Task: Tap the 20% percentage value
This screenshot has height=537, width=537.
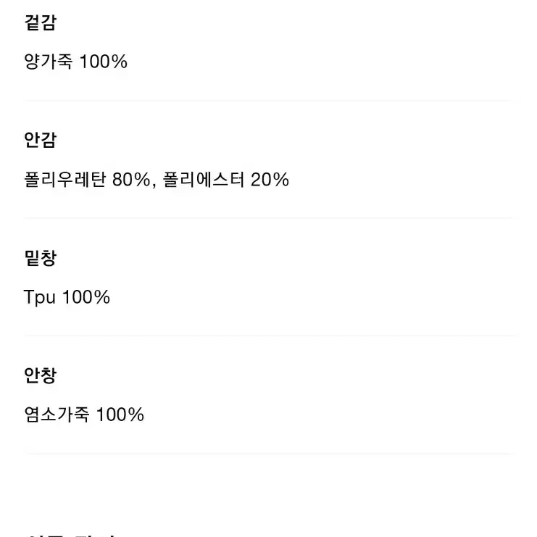Action: pyautogui.click(x=270, y=180)
